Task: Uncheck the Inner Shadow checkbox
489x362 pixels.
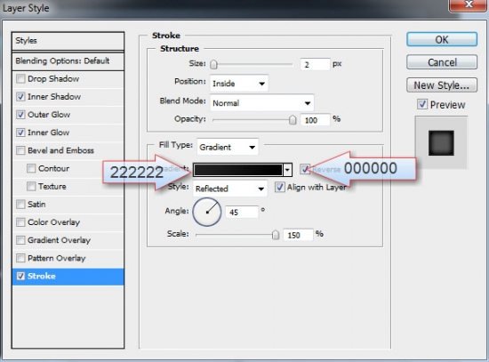Action: (20, 97)
